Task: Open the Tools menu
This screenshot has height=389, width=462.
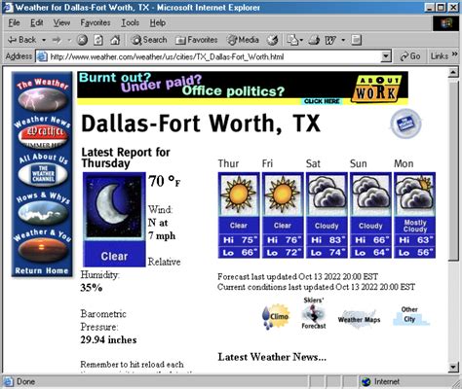Action: [x=131, y=22]
